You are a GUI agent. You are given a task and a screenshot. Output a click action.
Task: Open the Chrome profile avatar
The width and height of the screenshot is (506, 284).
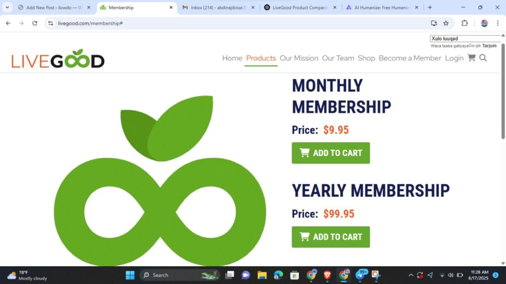(484, 23)
